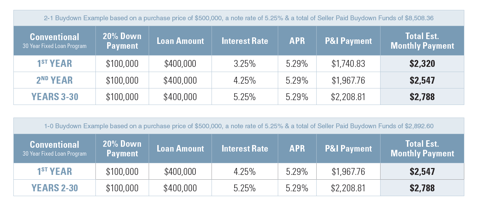Click the 1ST YEAR label in 2-1 Buydown table

[x=55, y=64]
